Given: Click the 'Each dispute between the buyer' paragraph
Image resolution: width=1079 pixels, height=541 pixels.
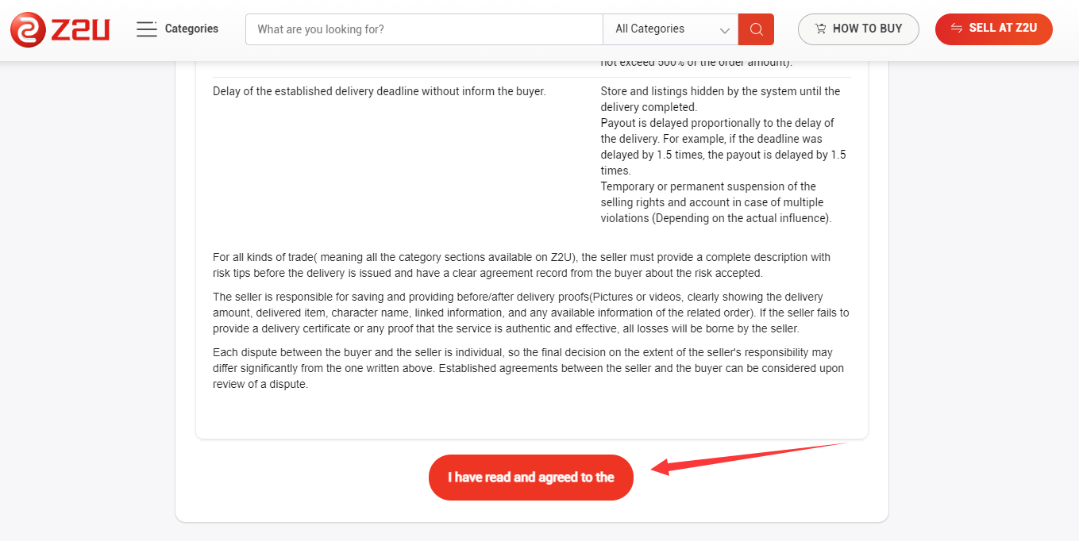Looking at the screenshot, I should (x=528, y=368).
